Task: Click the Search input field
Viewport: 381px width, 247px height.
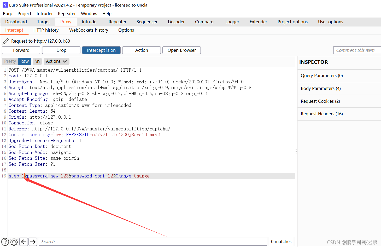Action: point(153,242)
